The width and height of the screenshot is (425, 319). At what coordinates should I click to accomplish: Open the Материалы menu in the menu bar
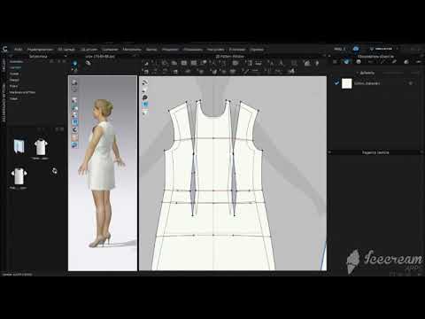132,50
